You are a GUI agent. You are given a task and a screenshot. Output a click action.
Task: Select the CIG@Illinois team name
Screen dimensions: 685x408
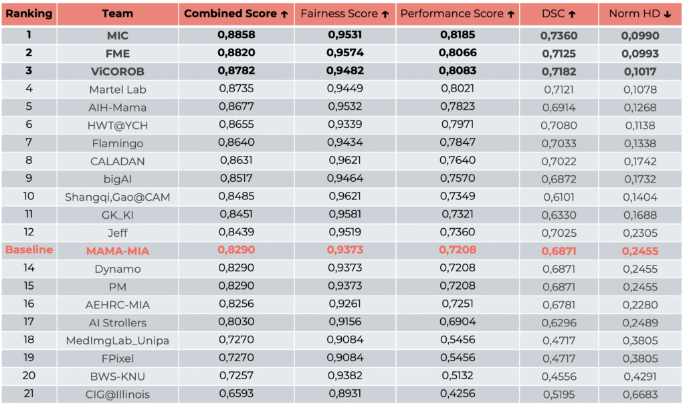coord(118,395)
